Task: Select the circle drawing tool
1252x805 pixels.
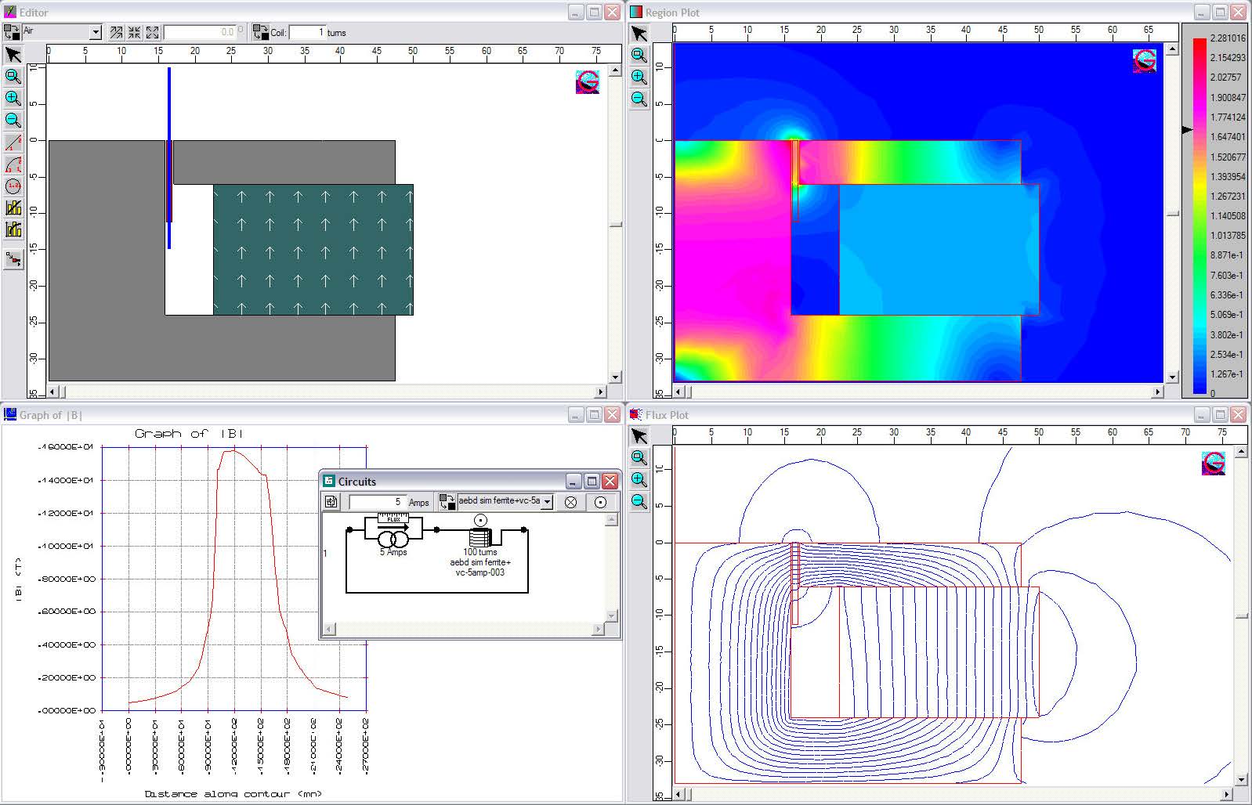Action: coord(13,186)
